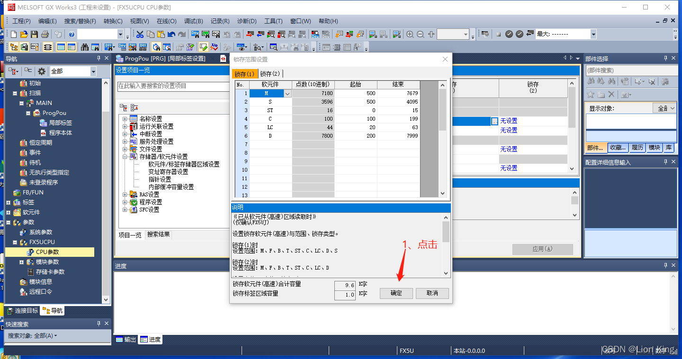Click the ProgPou [PRG] document tab
Screen dimensions: 682x359
(x=161, y=59)
